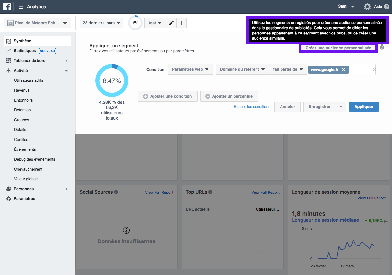Screen dimensions: 392x275
Task: Expand Tableaux de bord submenu arrow
Action: tap(66, 61)
